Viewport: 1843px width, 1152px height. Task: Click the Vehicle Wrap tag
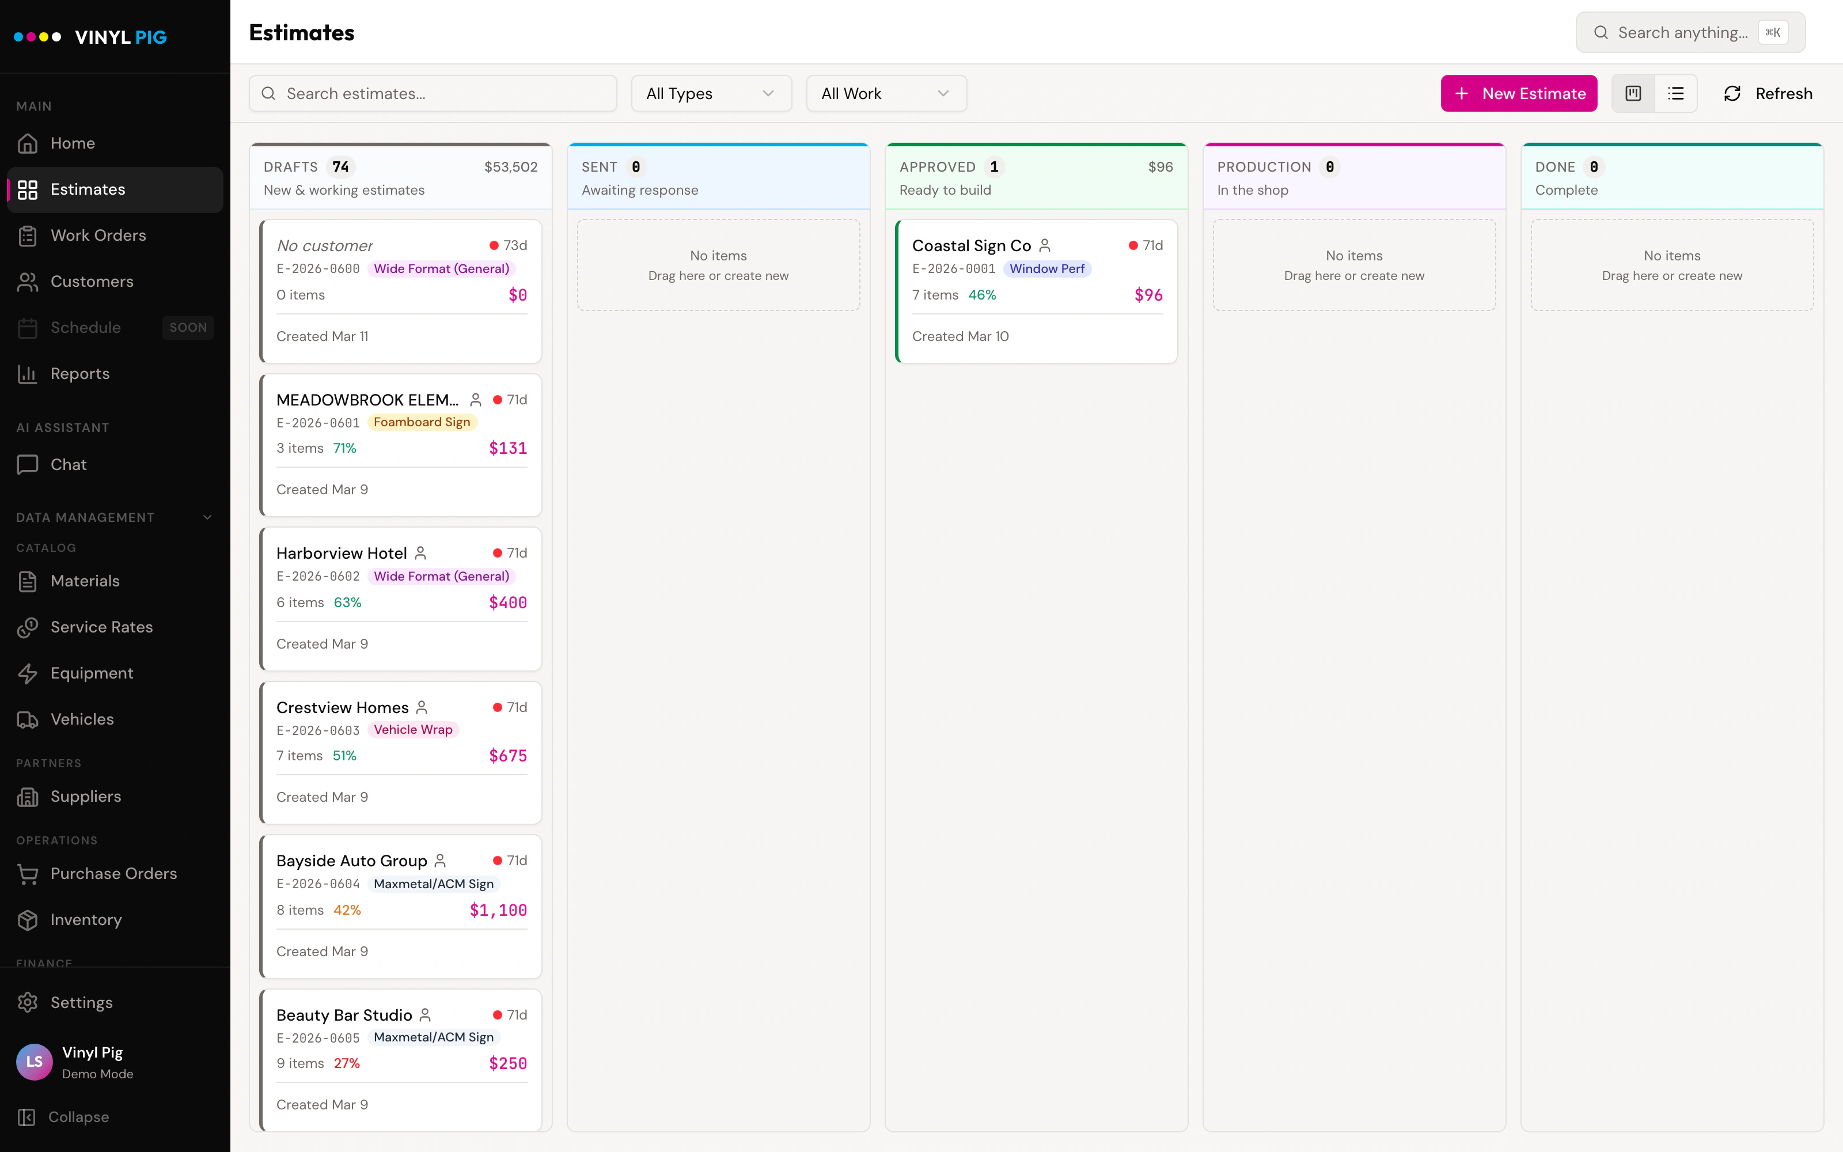[x=413, y=730]
